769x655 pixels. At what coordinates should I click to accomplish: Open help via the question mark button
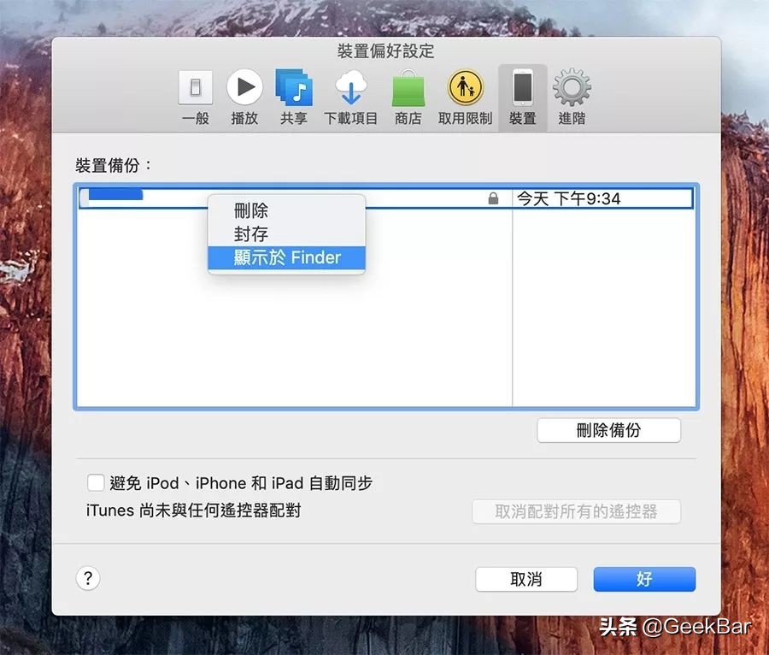(87, 579)
